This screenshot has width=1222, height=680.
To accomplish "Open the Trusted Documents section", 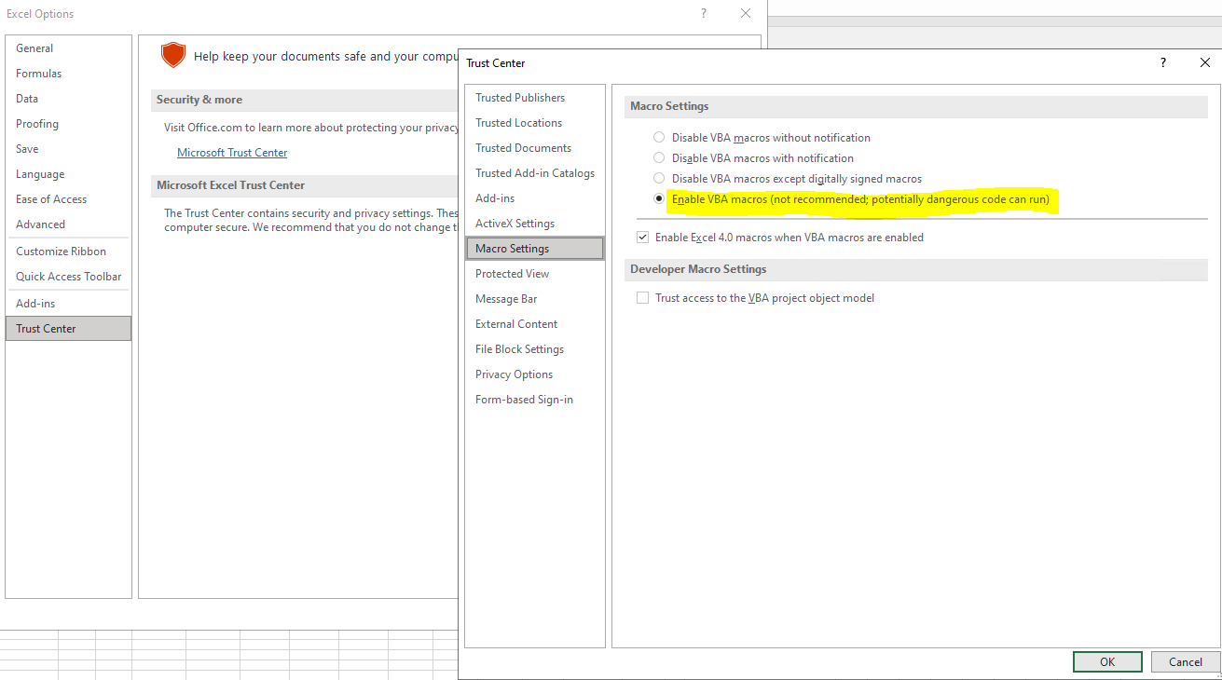I will [x=534, y=148].
